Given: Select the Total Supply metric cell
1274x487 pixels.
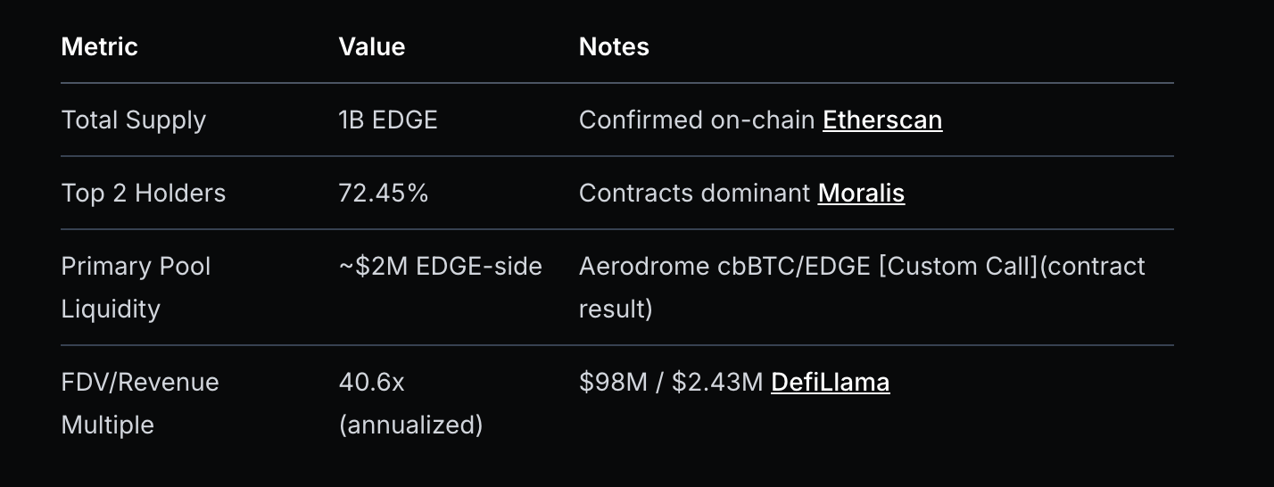Looking at the screenshot, I should pyautogui.click(x=133, y=120).
